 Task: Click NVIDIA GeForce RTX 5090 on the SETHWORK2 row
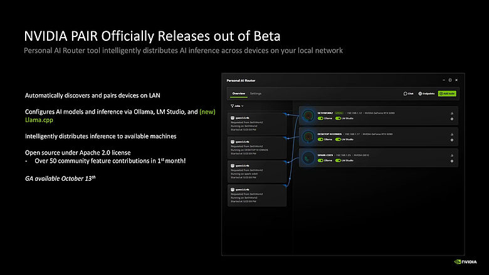[x=380, y=113]
